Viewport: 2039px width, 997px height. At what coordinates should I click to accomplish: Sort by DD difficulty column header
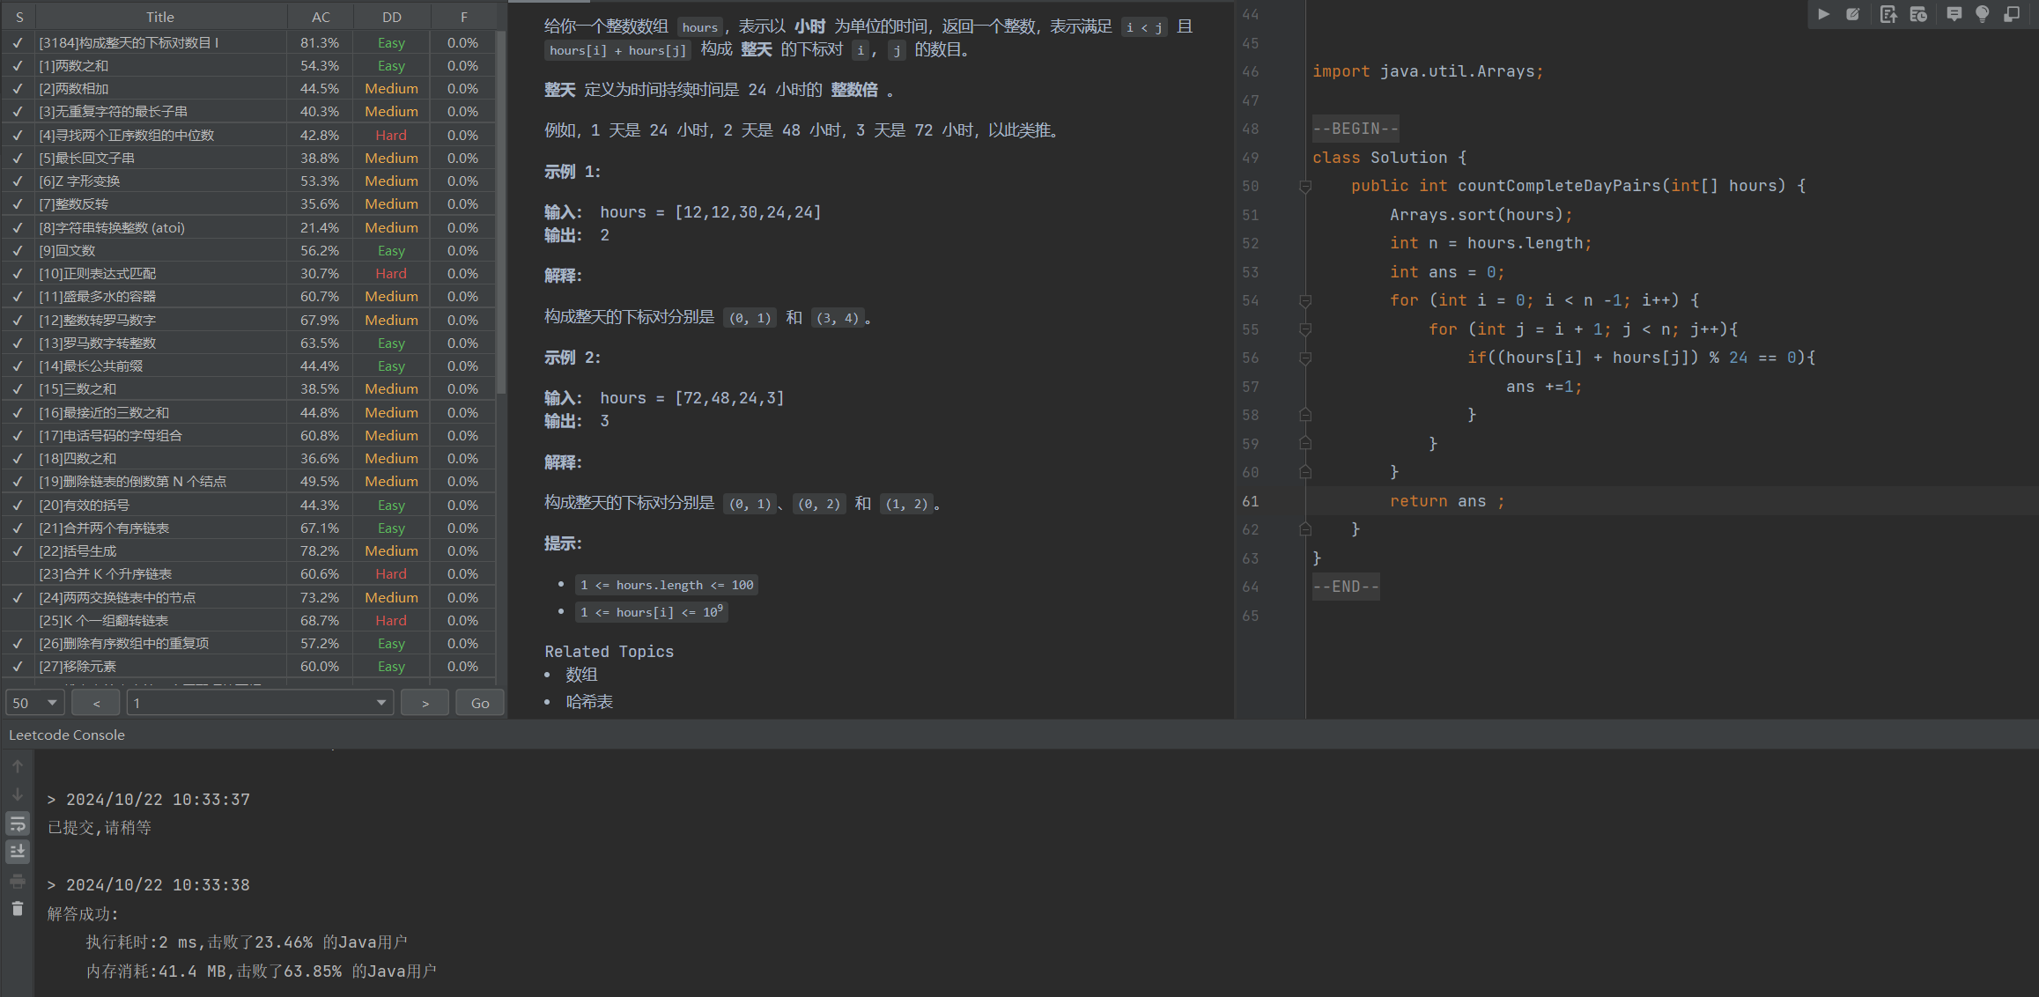click(392, 17)
